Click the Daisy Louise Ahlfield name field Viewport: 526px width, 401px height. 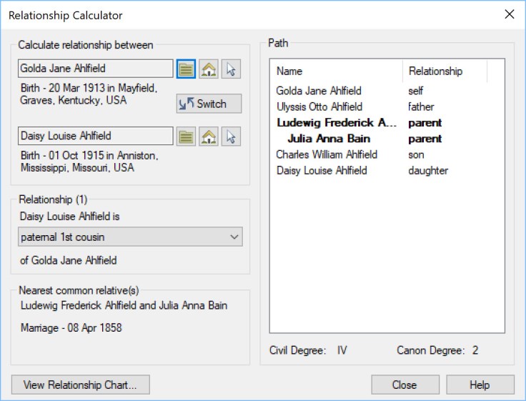95,136
